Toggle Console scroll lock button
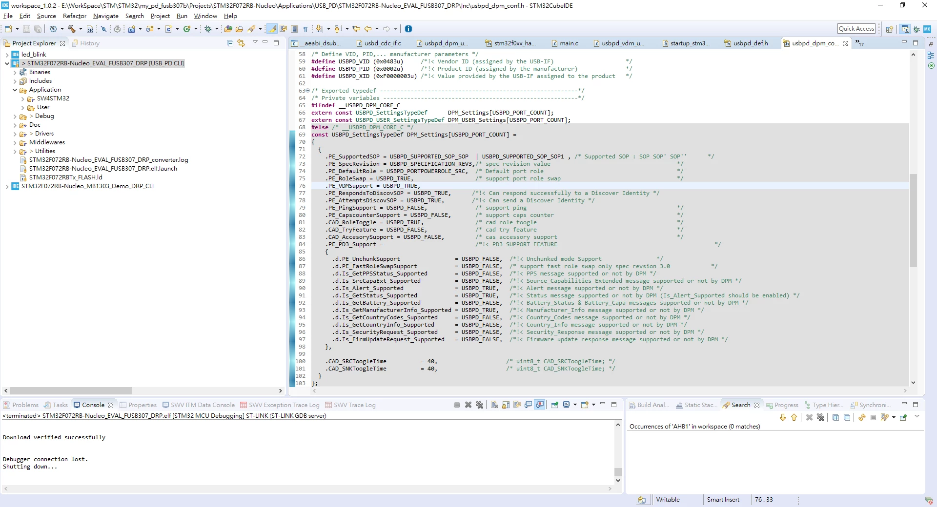The width and height of the screenshot is (937, 507). 506,405
